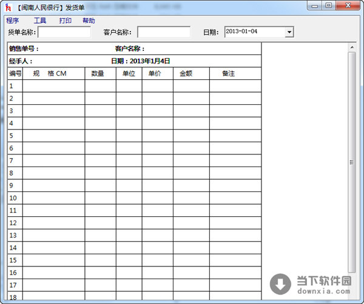Select row number 3 cell
This screenshot has width=364, height=304.
pos(15,111)
